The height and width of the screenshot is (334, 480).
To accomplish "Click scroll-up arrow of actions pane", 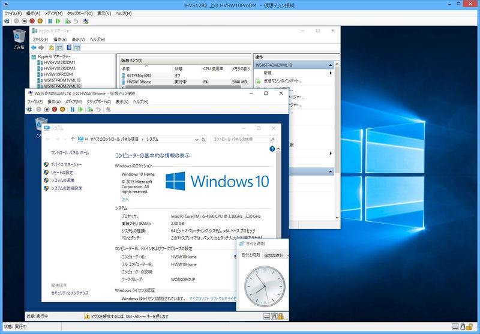I will pyautogui.click(x=337, y=64).
